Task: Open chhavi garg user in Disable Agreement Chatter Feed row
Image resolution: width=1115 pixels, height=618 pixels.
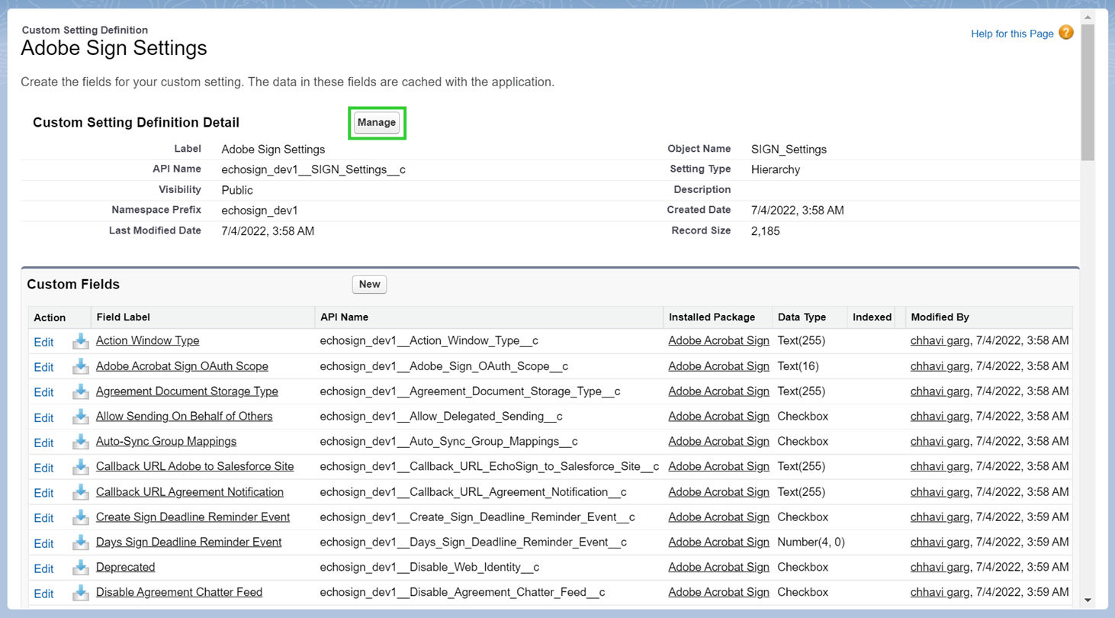Action: point(940,592)
